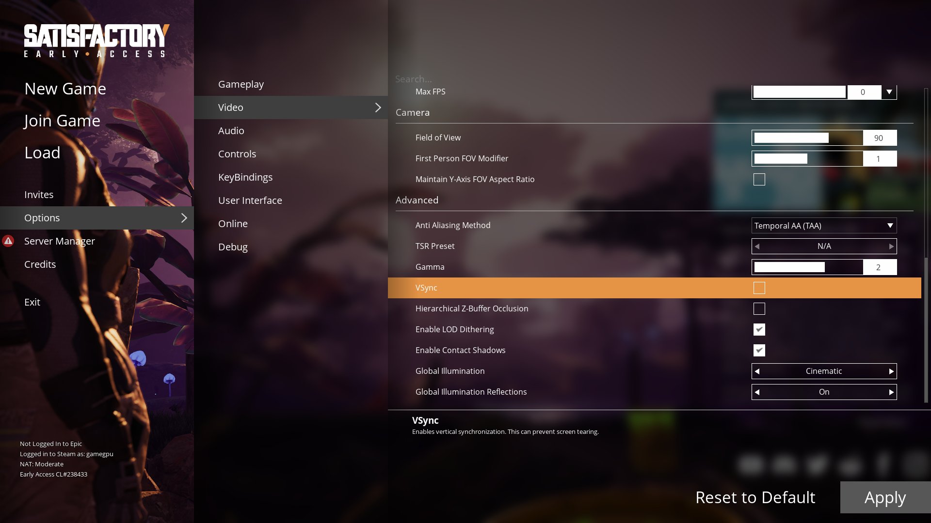Click the Hierarchical Z-Buffer Occlusion label
Viewport: 931px width, 523px height.
tap(472, 309)
